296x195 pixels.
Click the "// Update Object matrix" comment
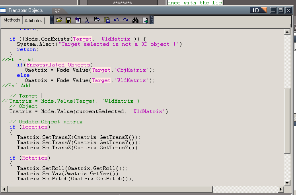(x=46, y=122)
